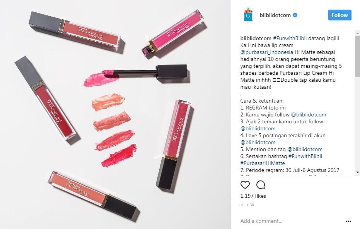The width and height of the screenshot is (360, 229).
Task: Click the lip cream product photo
Action: (116, 114)
